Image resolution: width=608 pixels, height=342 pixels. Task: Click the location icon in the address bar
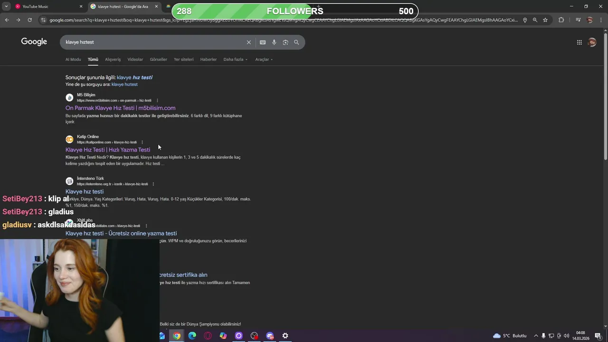(x=525, y=20)
